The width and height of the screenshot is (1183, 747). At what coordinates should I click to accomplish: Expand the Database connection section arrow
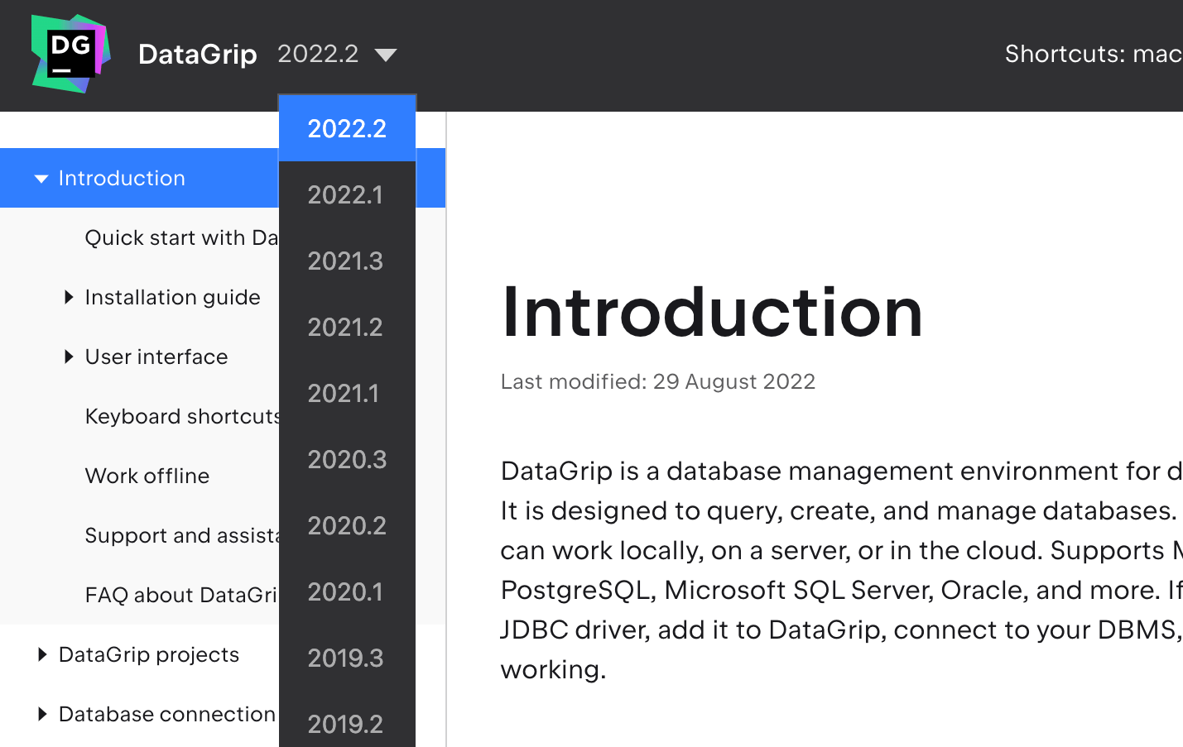42,715
